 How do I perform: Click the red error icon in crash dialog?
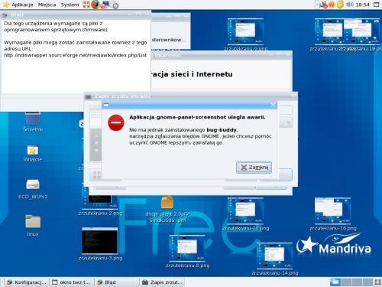tap(116, 122)
